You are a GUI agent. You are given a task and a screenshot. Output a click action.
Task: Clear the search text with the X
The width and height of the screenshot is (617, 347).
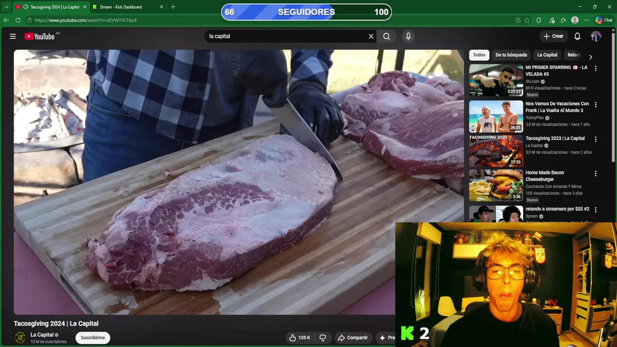click(371, 36)
